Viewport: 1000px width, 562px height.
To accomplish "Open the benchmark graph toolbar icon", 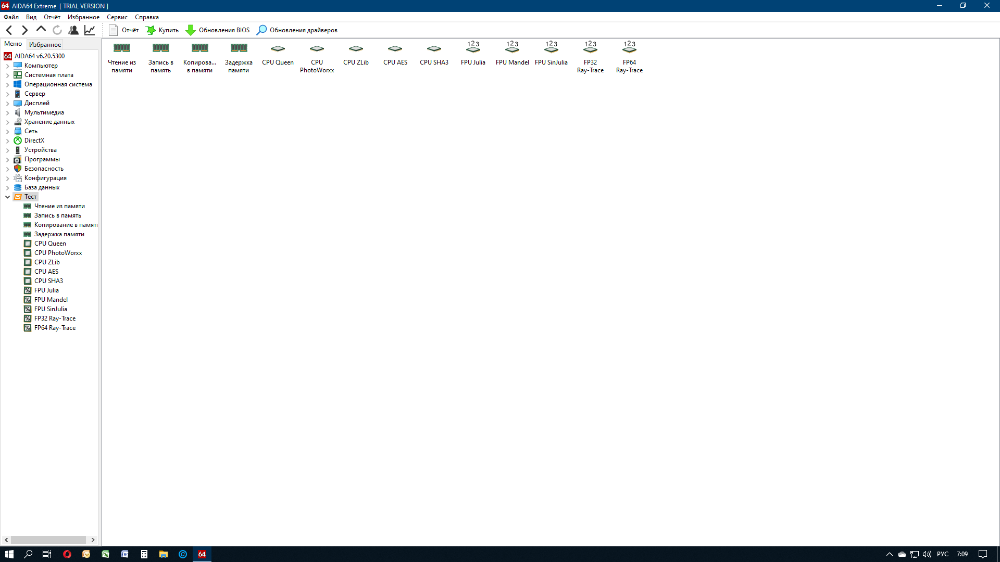I will coord(90,30).
